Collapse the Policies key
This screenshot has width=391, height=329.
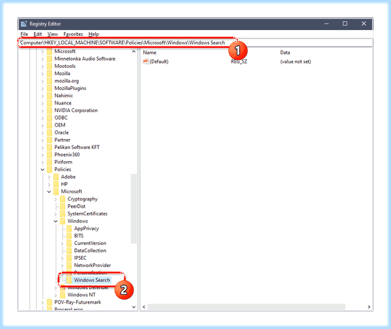point(42,170)
